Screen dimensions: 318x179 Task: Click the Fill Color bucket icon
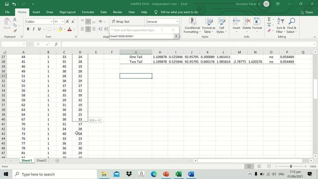pyautogui.click(x=60, y=29)
